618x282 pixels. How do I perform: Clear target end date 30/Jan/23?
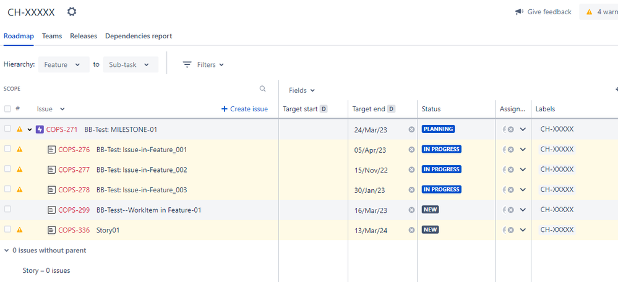click(x=411, y=189)
